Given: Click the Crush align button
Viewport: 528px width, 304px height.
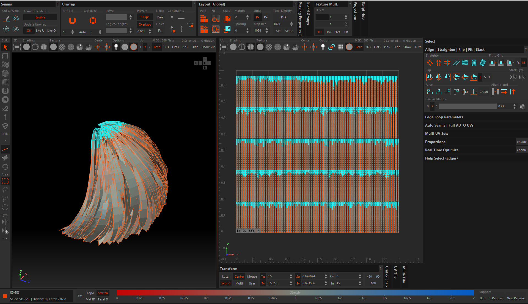Looking at the screenshot, I should (x=483, y=92).
